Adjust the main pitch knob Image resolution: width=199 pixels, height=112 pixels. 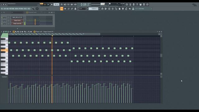(37, 9)
